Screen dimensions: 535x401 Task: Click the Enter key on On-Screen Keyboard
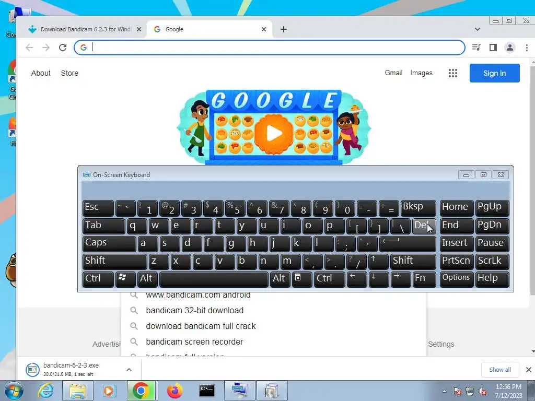tap(408, 244)
